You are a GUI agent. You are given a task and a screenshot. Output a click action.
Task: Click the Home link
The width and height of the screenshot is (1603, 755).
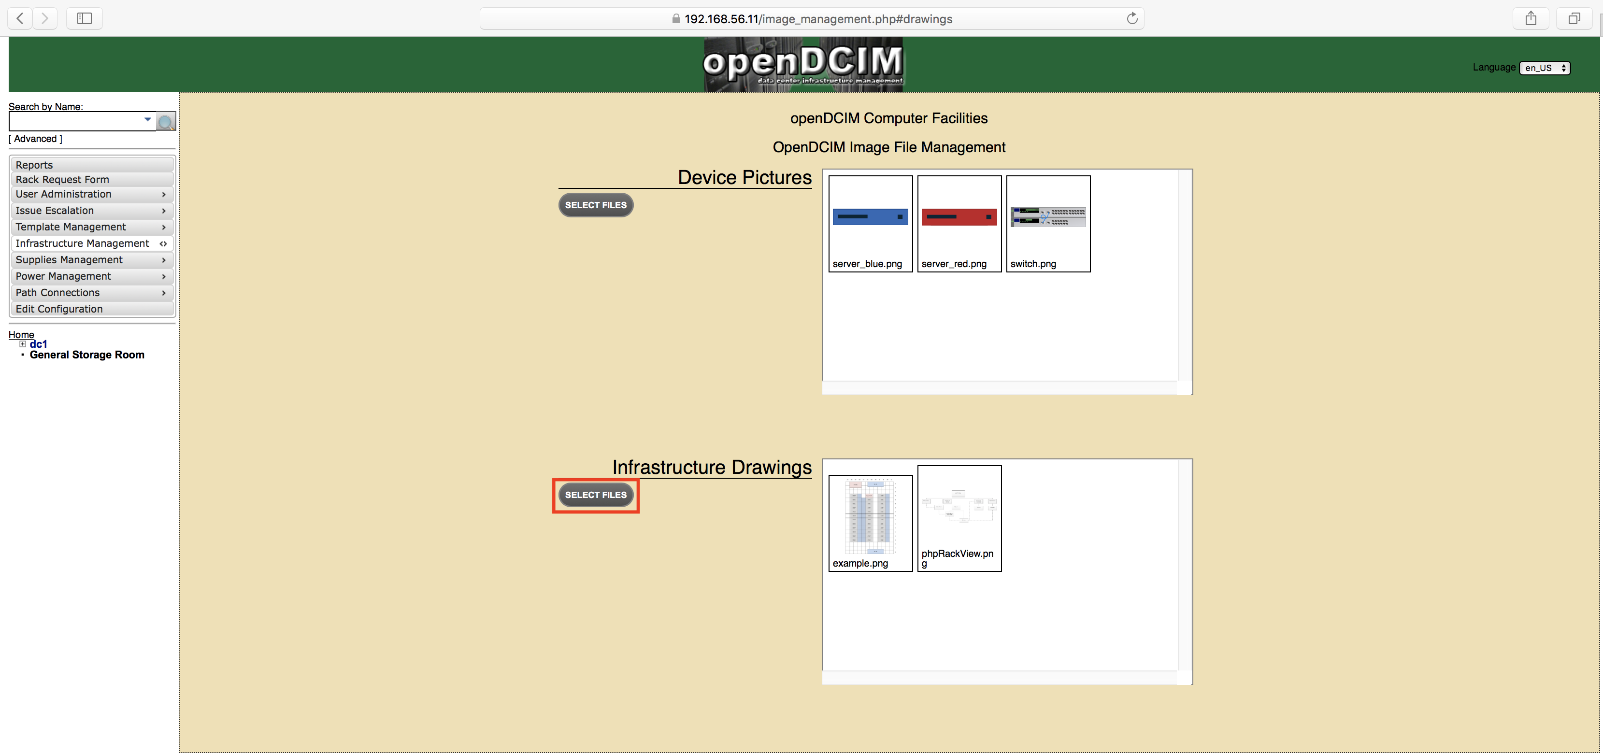click(21, 334)
